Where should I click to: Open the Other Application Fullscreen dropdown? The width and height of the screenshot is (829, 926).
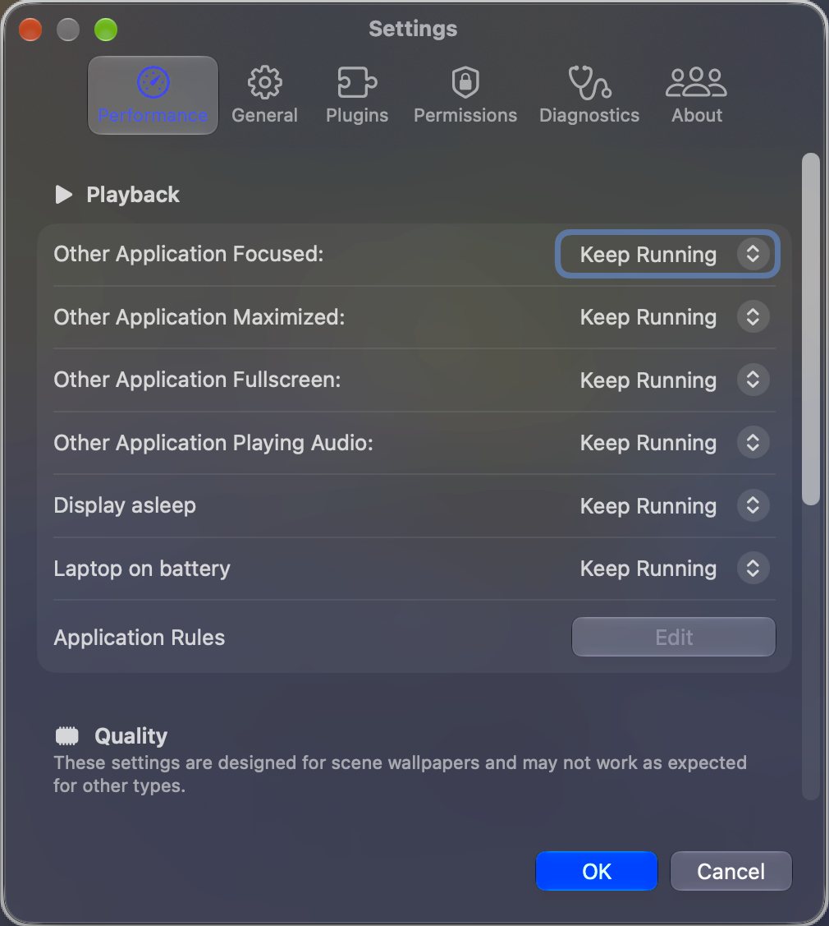[x=673, y=380]
